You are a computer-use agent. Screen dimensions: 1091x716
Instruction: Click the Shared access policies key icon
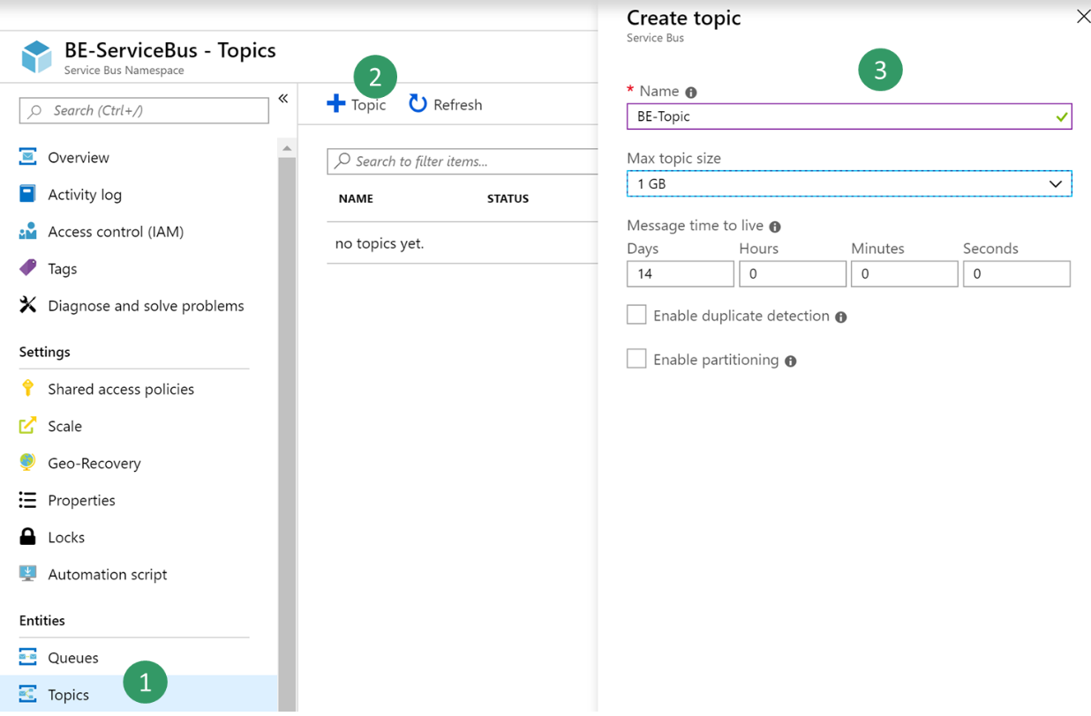[28, 389]
